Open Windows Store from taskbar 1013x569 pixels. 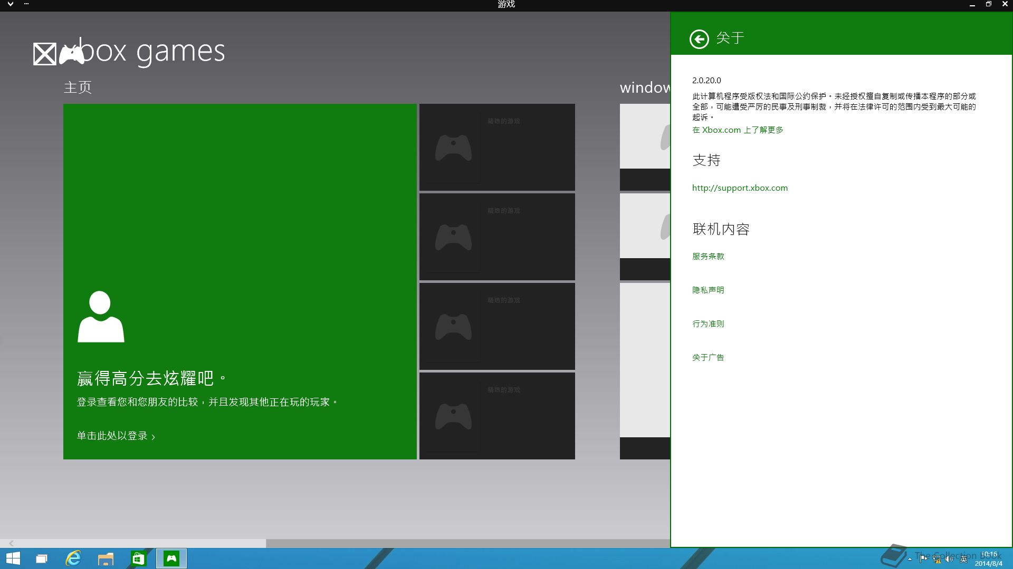tap(138, 558)
